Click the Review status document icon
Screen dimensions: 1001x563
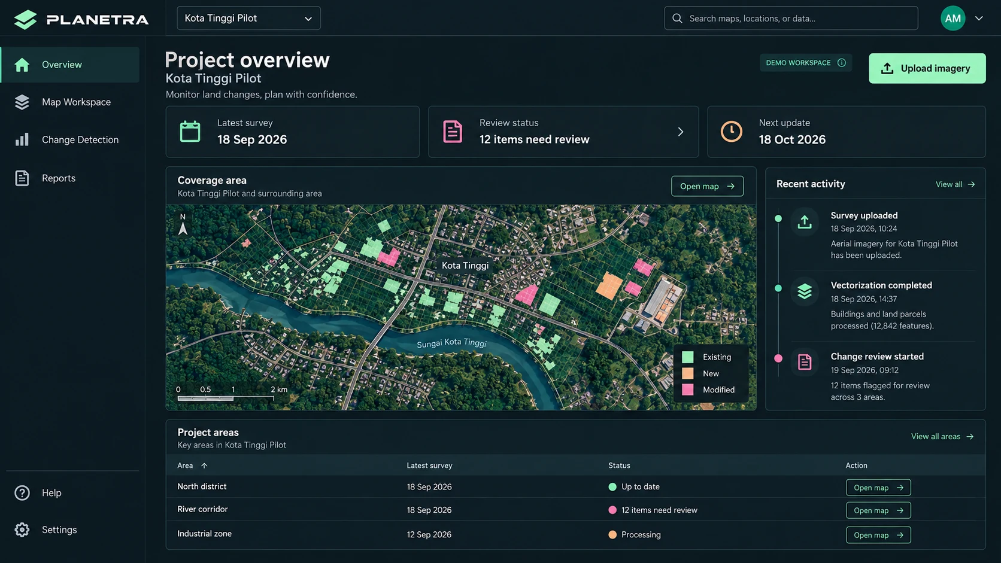pos(453,132)
